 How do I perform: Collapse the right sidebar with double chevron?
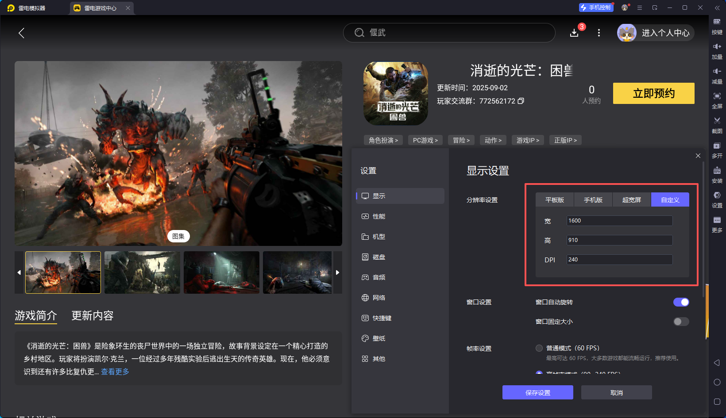tap(717, 8)
